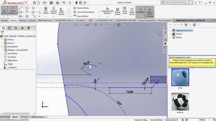Click the Search SOLIDWORKS Help field
Screen dimensions: 216x121
pyautogui.click(x=177, y=2)
